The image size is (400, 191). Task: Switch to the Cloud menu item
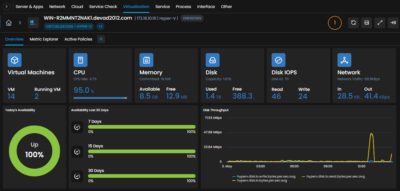tap(77, 6)
